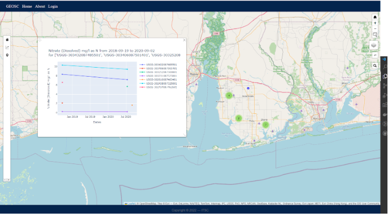
Task: Click the Login link
Action: pyautogui.click(x=53, y=6)
